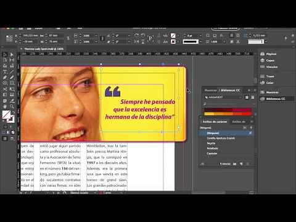The height and width of the screenshot is (222, 296).
Task: Select second Estilos de tab
Action: (239, 121)
